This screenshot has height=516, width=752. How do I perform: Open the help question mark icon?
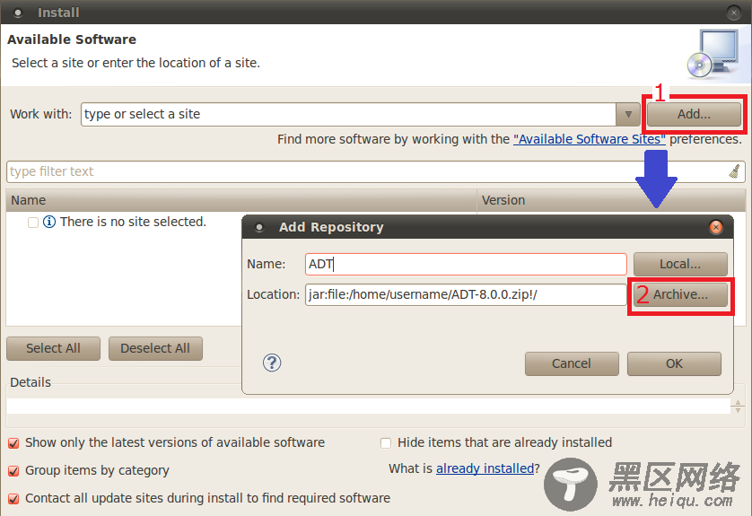pyautogui.click(x=272, y=363)
